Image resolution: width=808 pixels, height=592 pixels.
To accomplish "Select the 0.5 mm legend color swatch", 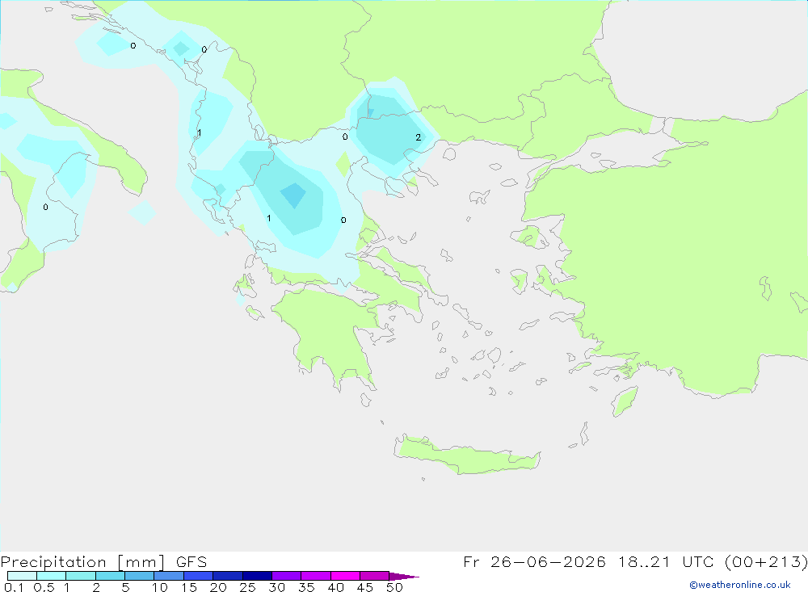I will (52, 576).
